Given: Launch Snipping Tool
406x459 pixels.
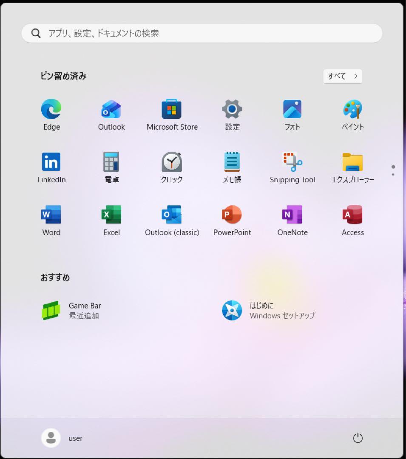Looking at the screenshot, I should (292, 161).
